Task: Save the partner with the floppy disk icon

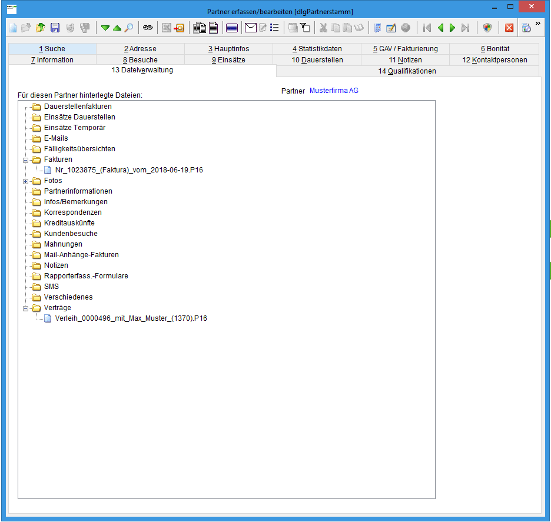Action: 55,28
